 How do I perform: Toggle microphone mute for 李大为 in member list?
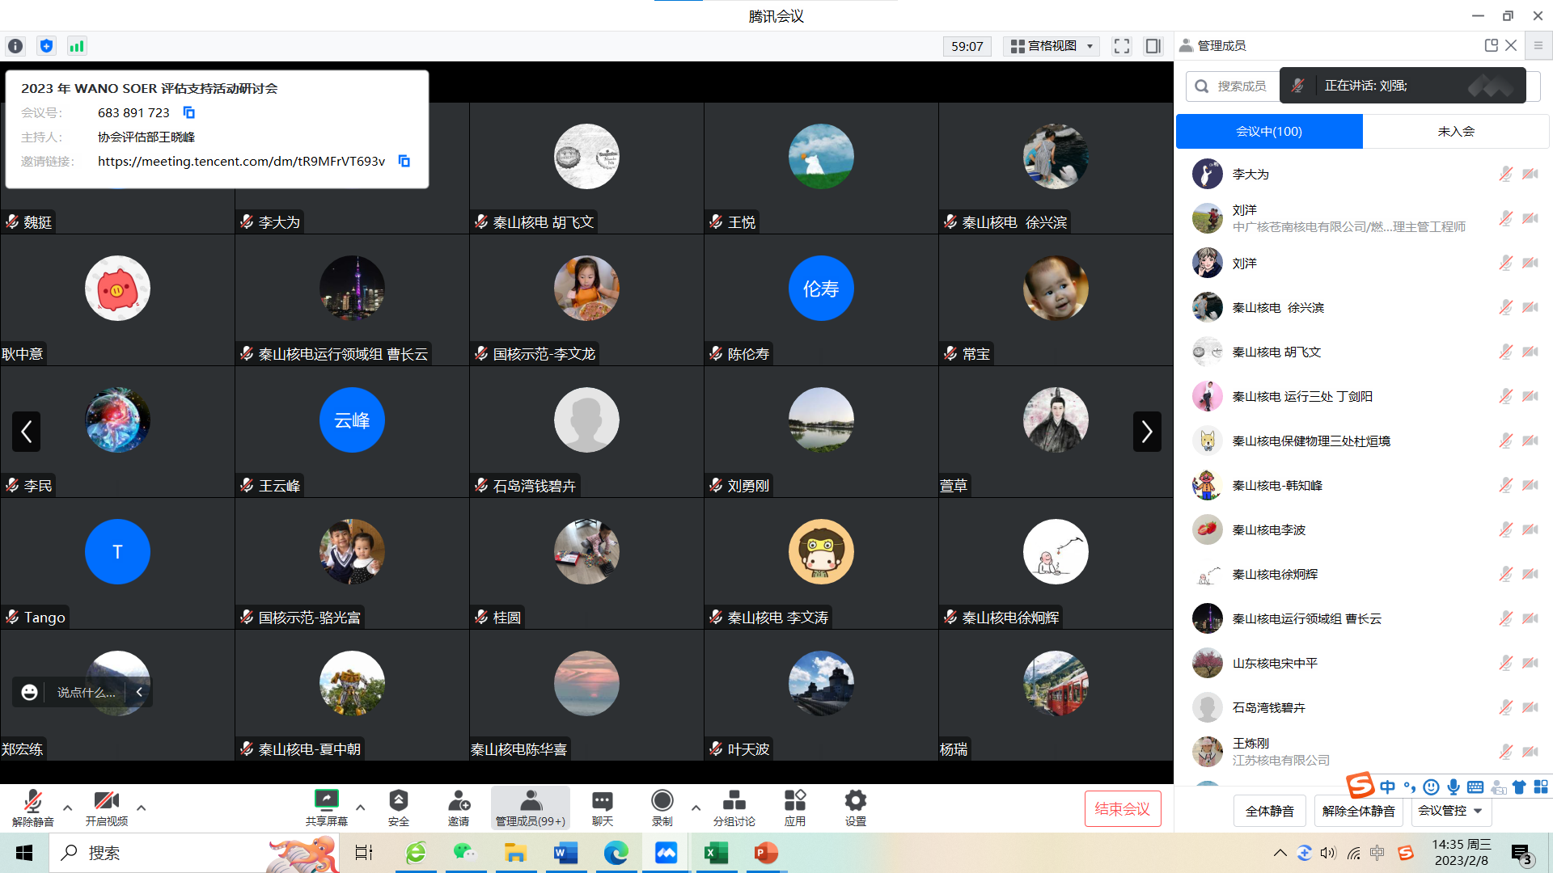click(x=1505, y=174)
